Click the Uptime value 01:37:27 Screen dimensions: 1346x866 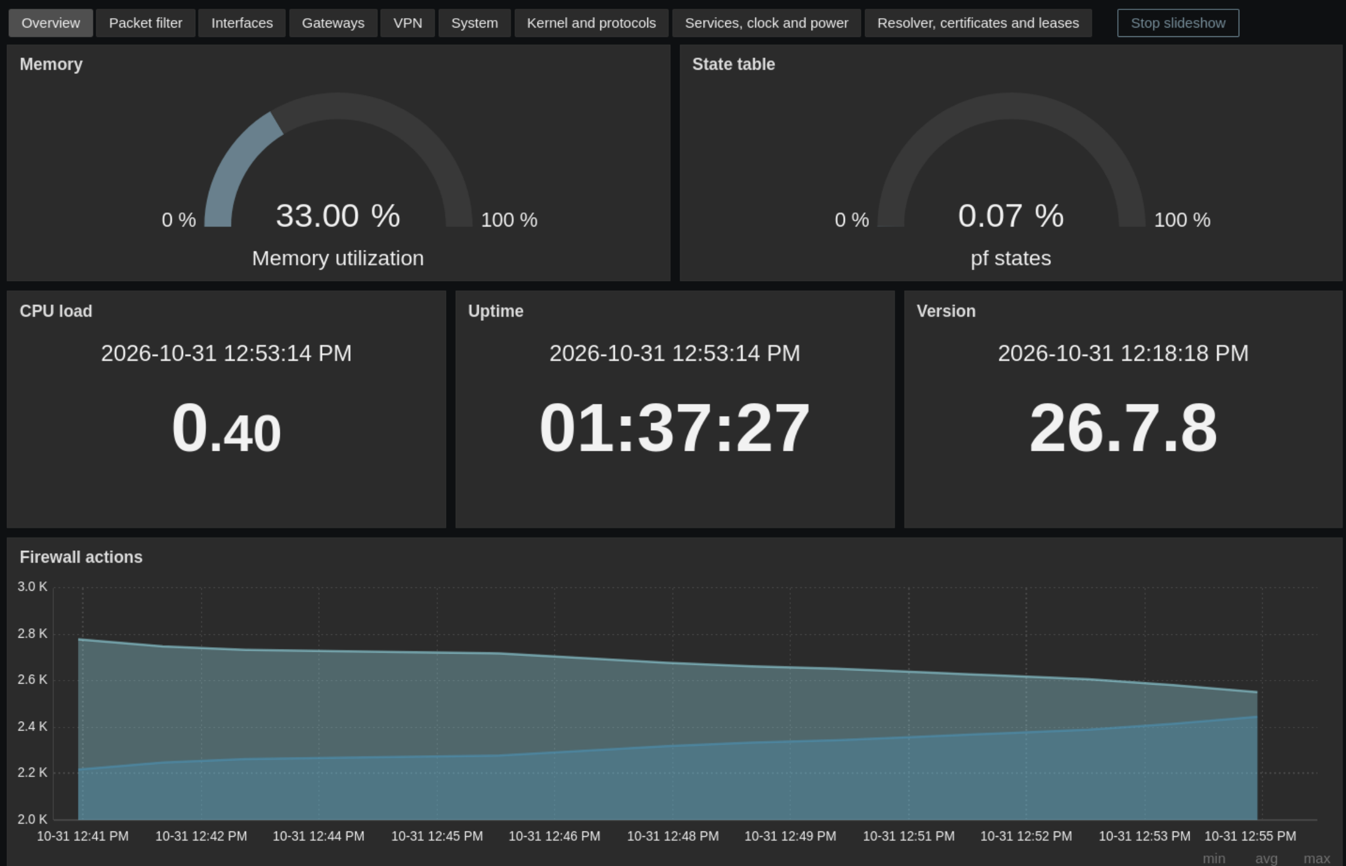pyautogui.click(x=674, y=428)
